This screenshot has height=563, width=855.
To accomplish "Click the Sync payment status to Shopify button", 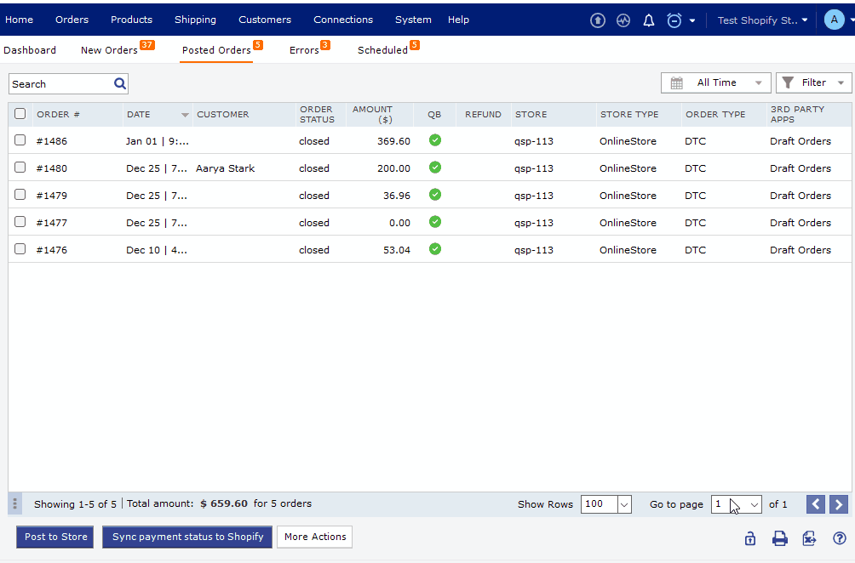I will (x=186, y=537).
